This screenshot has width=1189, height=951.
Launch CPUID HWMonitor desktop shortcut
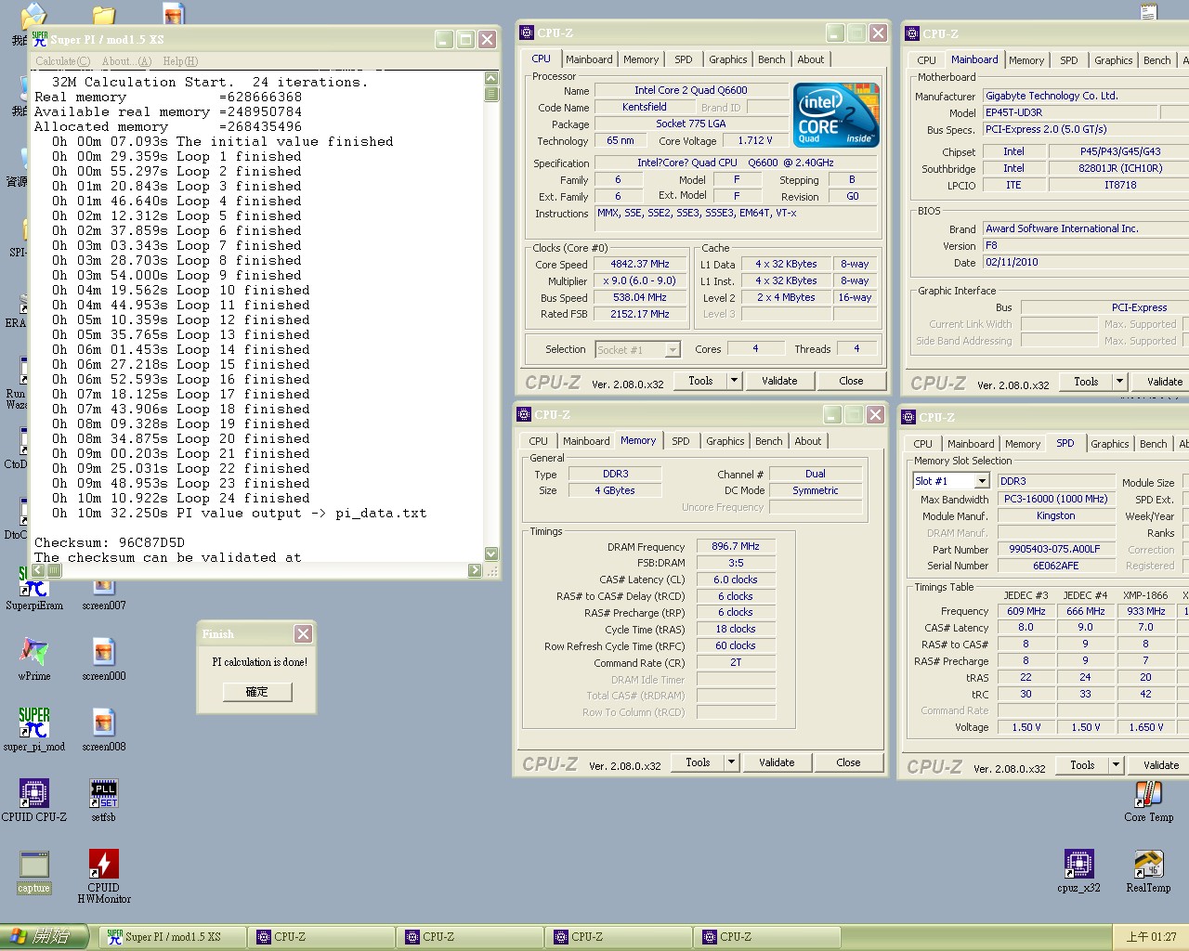[104, 876]
